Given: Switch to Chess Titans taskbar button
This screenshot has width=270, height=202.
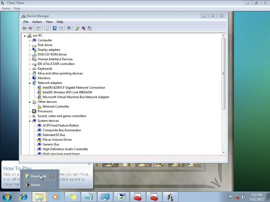Looking at the screenshot, I should (x=170, y=197).
